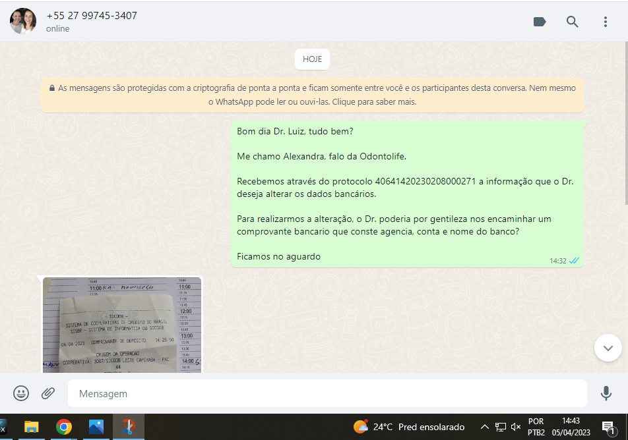Open contact info for +55 27 99745-3407
The width and height of the screenshot is (628, 440).
pos(92,16)
